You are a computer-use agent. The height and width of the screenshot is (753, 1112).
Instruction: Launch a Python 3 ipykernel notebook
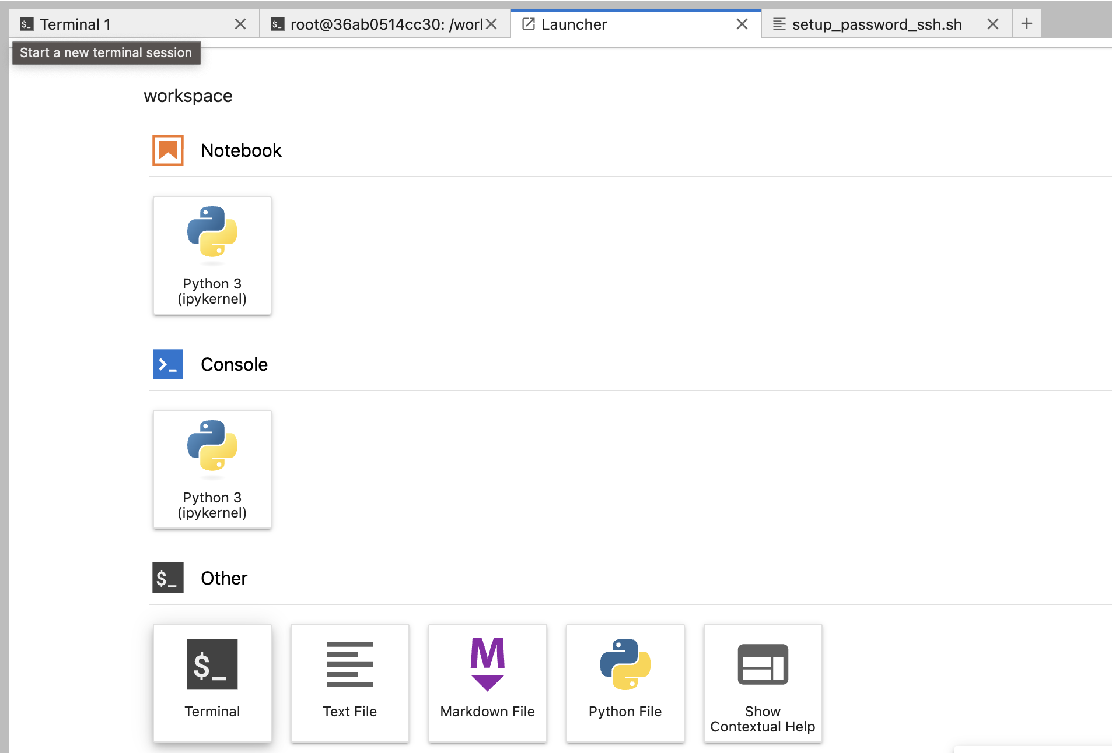(212, 255)
